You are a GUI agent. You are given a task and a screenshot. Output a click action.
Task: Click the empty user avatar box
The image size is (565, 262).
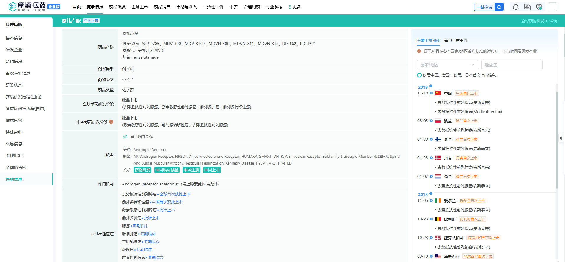click(553, 7)
